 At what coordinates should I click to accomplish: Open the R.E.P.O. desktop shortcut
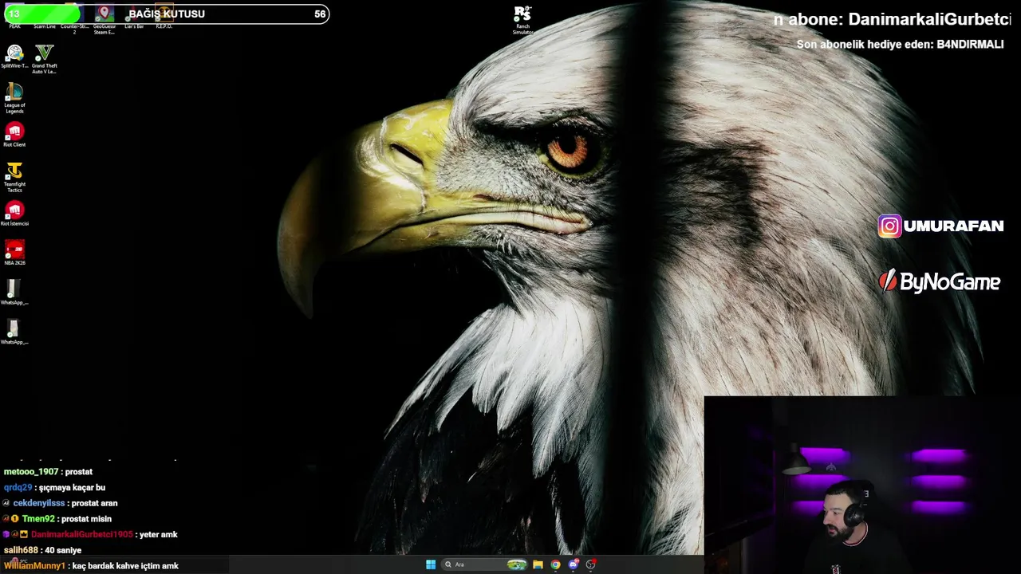(164, 18)
